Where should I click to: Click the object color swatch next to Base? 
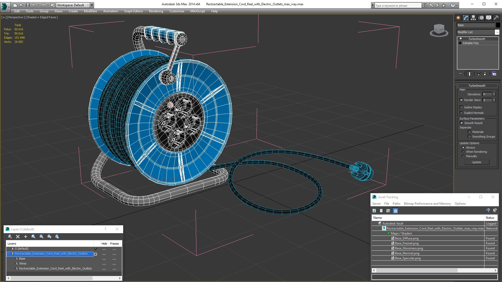click(x=498, y=25)
